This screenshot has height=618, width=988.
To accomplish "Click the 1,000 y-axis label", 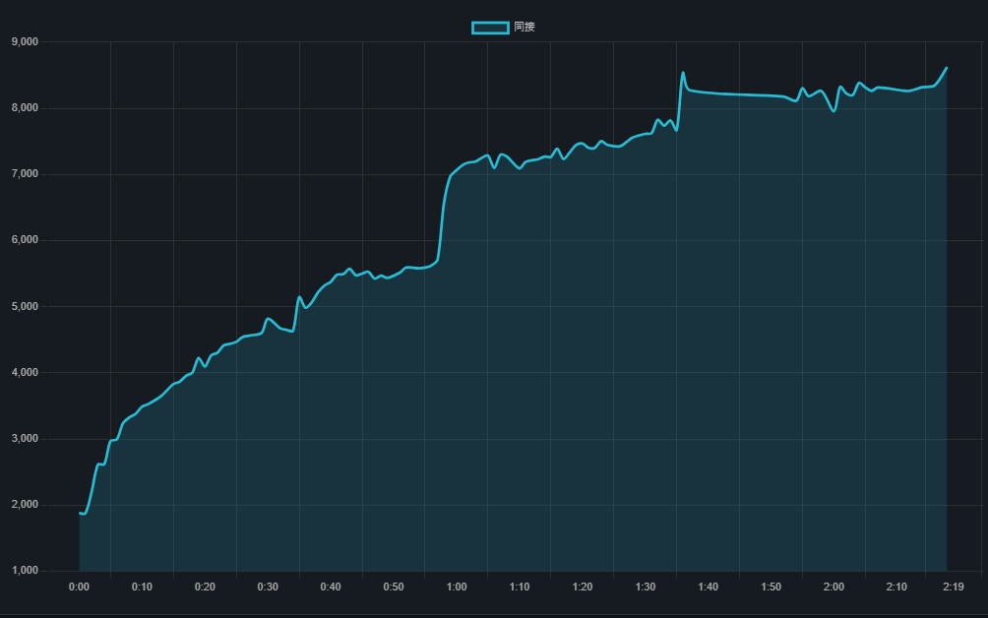I will pyautogui.click(x=26, y=571).
